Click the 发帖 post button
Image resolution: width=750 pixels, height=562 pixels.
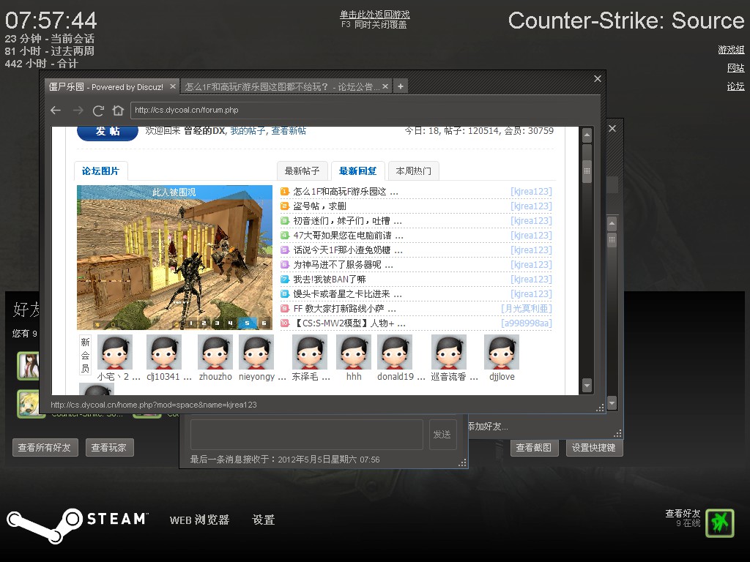[108, 131]
